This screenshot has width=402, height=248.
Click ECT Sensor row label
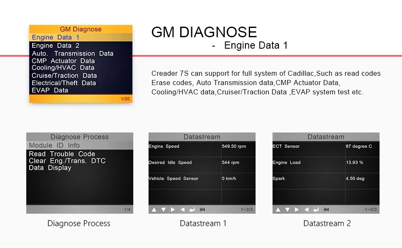(286, 146)
